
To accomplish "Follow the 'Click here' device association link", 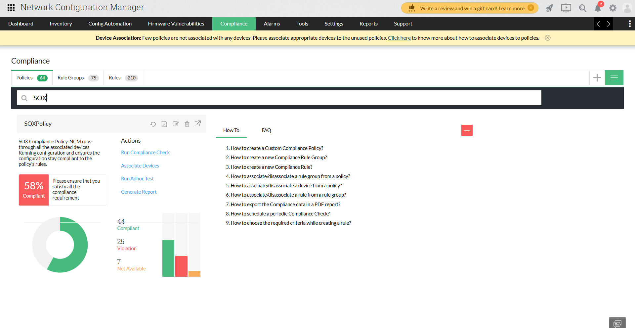I will [x=399, y=38].
